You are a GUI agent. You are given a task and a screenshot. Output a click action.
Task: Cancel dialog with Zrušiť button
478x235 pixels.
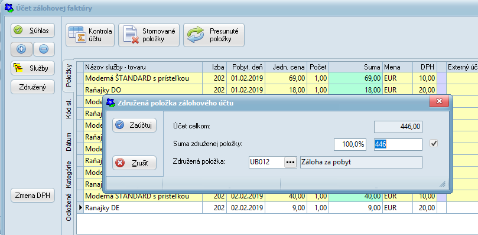tap(135, 163)
